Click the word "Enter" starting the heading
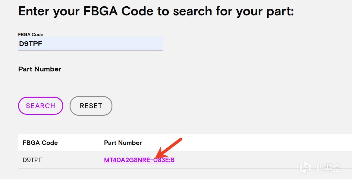The image size is (352, 179). click(x=33, y=11)
